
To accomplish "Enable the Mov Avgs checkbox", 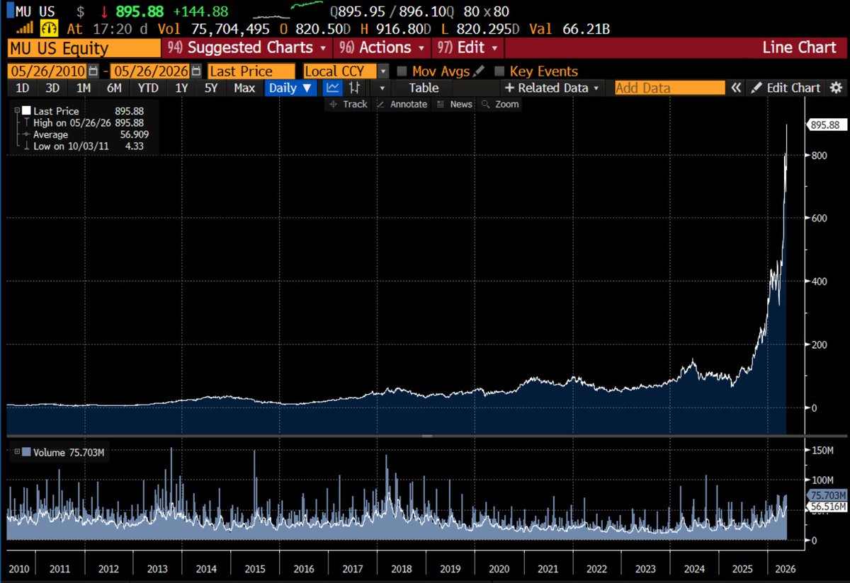I will [402, 71].
